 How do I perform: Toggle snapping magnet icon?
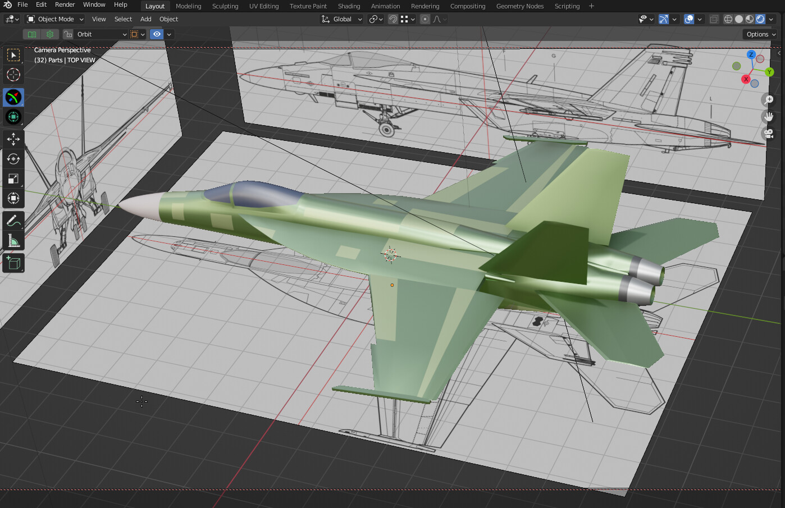coord(393,19)
